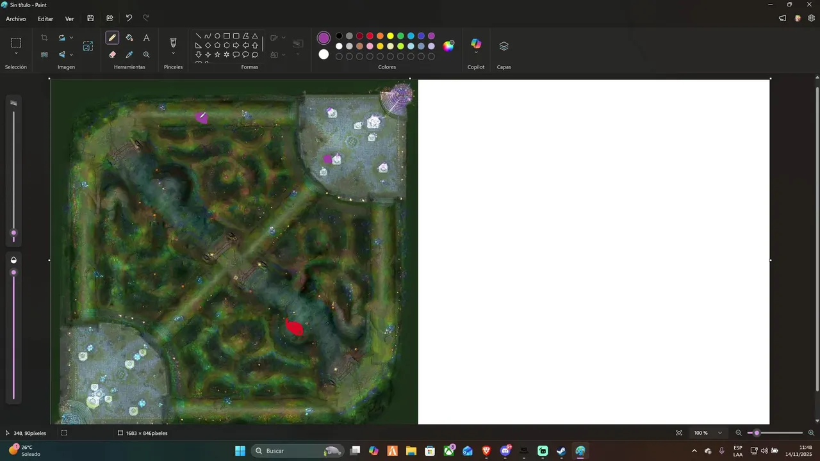820x461 pixels.
Task: Click the Share icon in title bar
Action: click(110, 19)
